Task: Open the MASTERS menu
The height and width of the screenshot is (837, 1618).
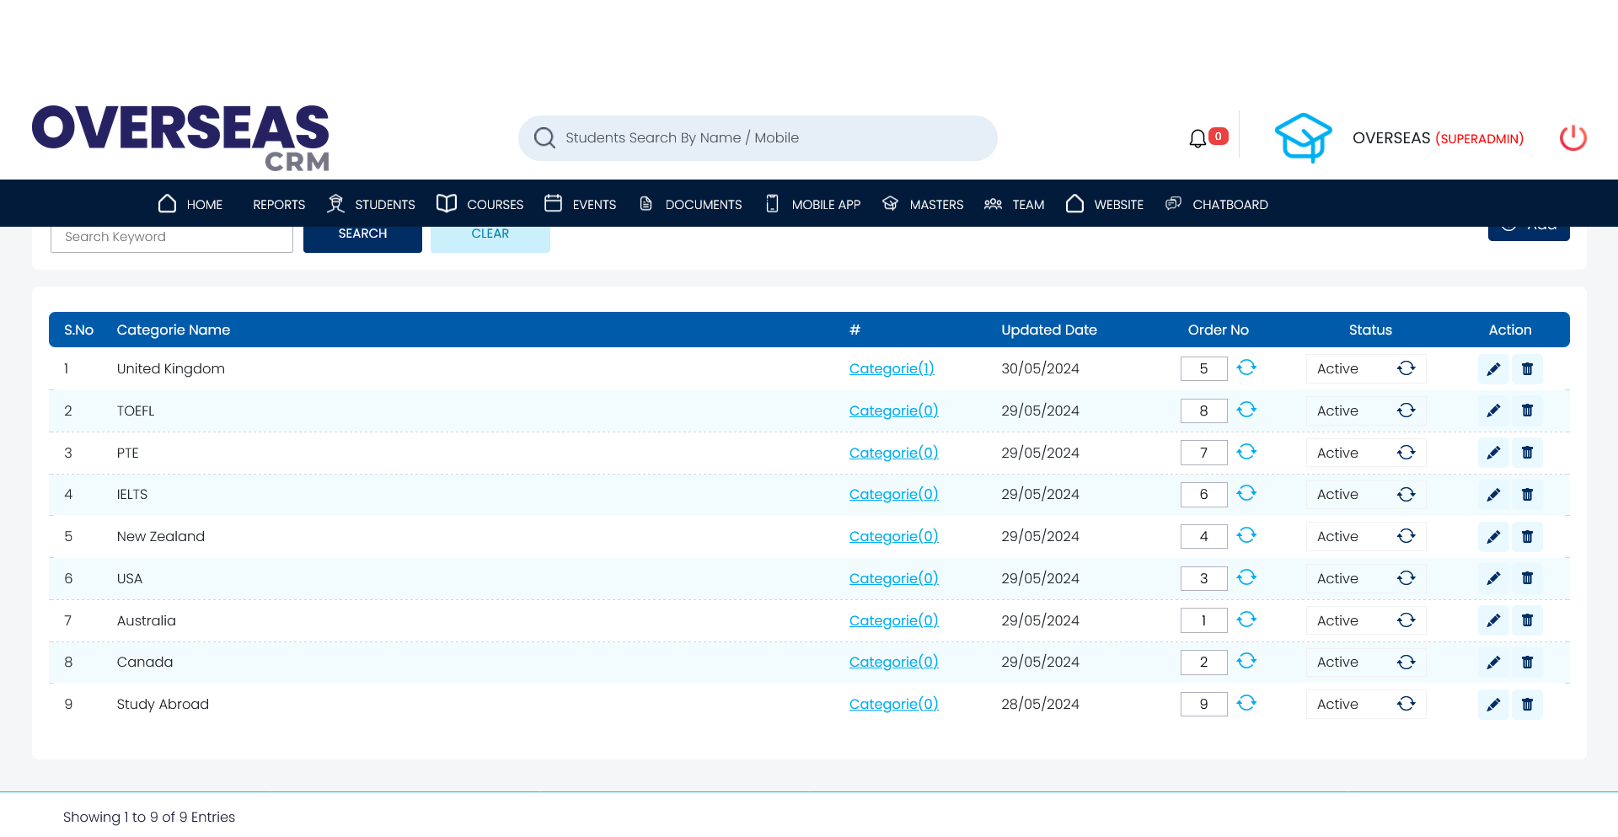Action: click(923, 204)
